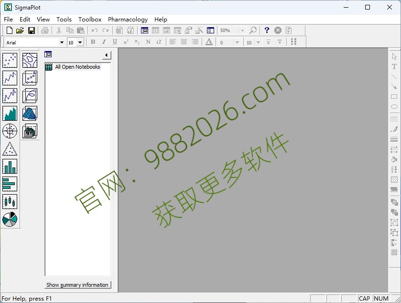The height and width of the screenshot is (303, 401).
Task: Open the View menu
Action: tap(43, 20)
